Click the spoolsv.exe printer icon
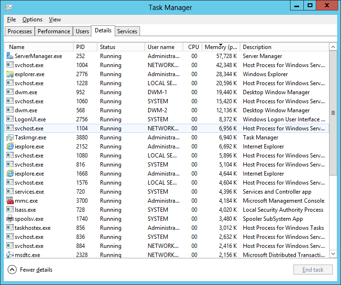This screenshot has height=285, width=341. pos(10,219)
